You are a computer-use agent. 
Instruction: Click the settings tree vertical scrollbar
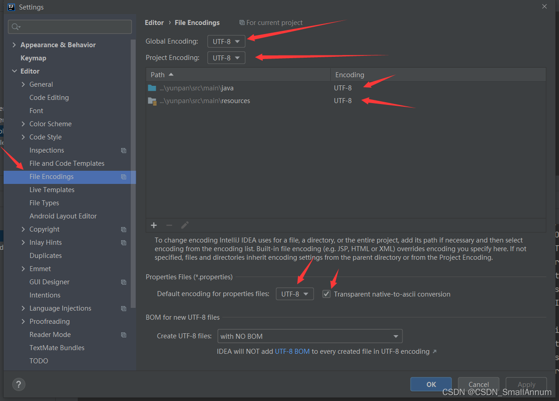pos(133,173)
